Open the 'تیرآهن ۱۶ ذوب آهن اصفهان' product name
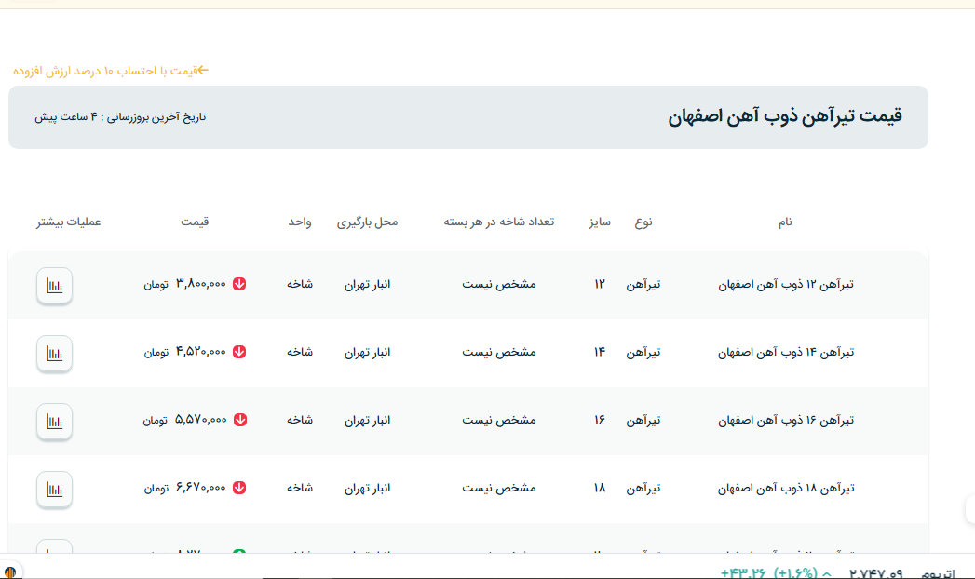 [786, 420]
